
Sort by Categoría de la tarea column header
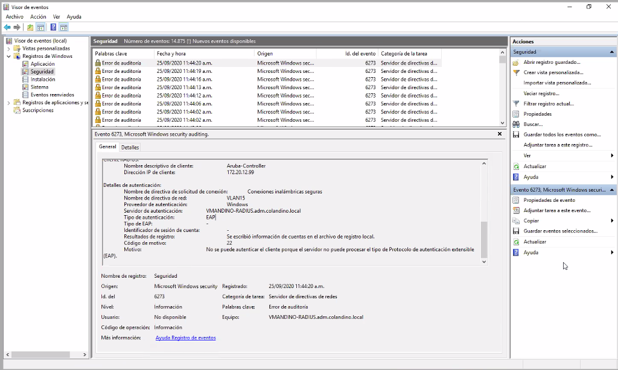[x=410, y=54]
